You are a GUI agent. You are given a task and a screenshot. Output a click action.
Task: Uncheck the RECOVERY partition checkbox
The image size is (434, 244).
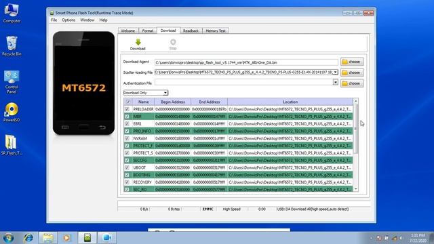(127, 182)
